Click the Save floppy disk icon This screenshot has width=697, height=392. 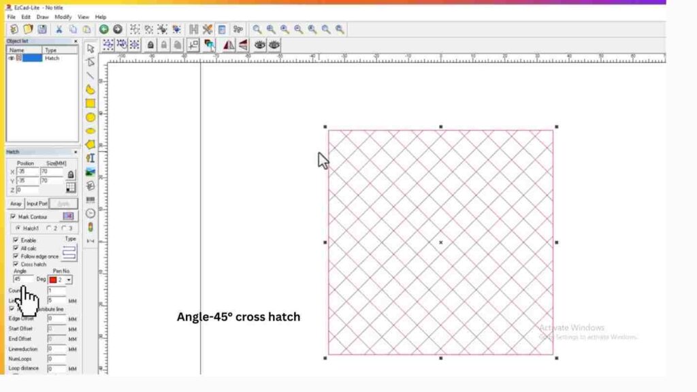point(42,29)
